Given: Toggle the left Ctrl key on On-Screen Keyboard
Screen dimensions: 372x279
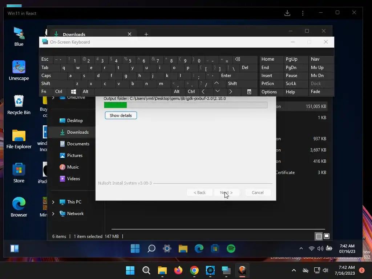Looking at the screenshot, I should pos(61,92).
